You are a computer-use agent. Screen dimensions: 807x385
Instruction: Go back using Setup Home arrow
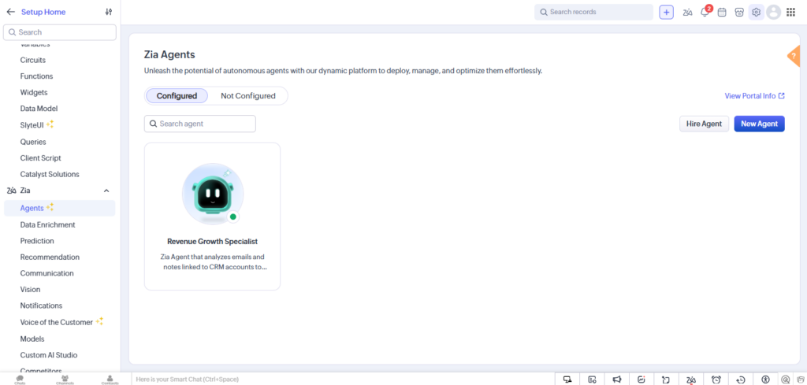(10, 12)
